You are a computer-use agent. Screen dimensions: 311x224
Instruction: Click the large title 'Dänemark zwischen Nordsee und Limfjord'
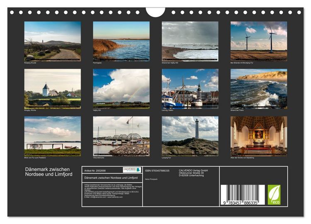[49, 172]
